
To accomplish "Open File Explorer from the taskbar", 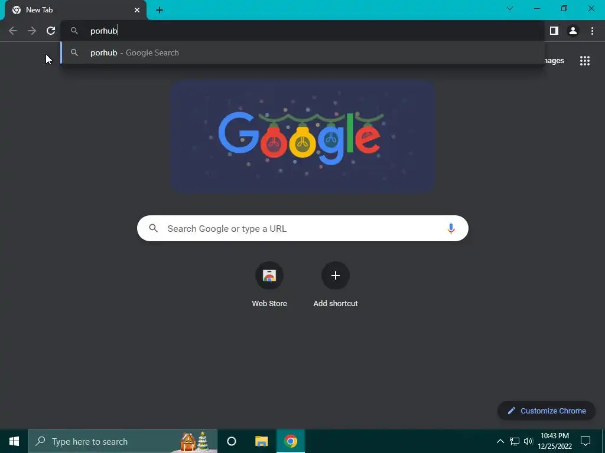I will (x=261, y=441).
